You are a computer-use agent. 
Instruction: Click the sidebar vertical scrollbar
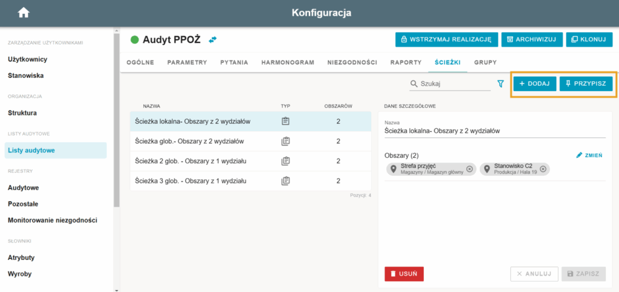(x=116, y=120)
